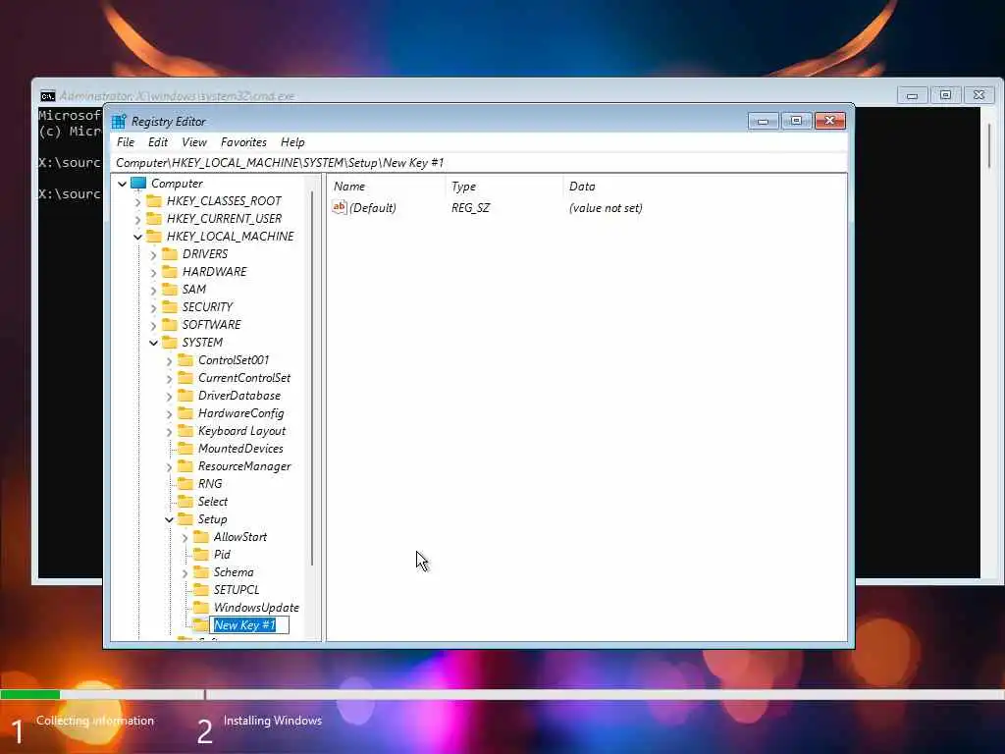The height and width of the screenshot is (754, 1005).
Task: Select the AllowStart key label
Action: click(x=239, y=537)
